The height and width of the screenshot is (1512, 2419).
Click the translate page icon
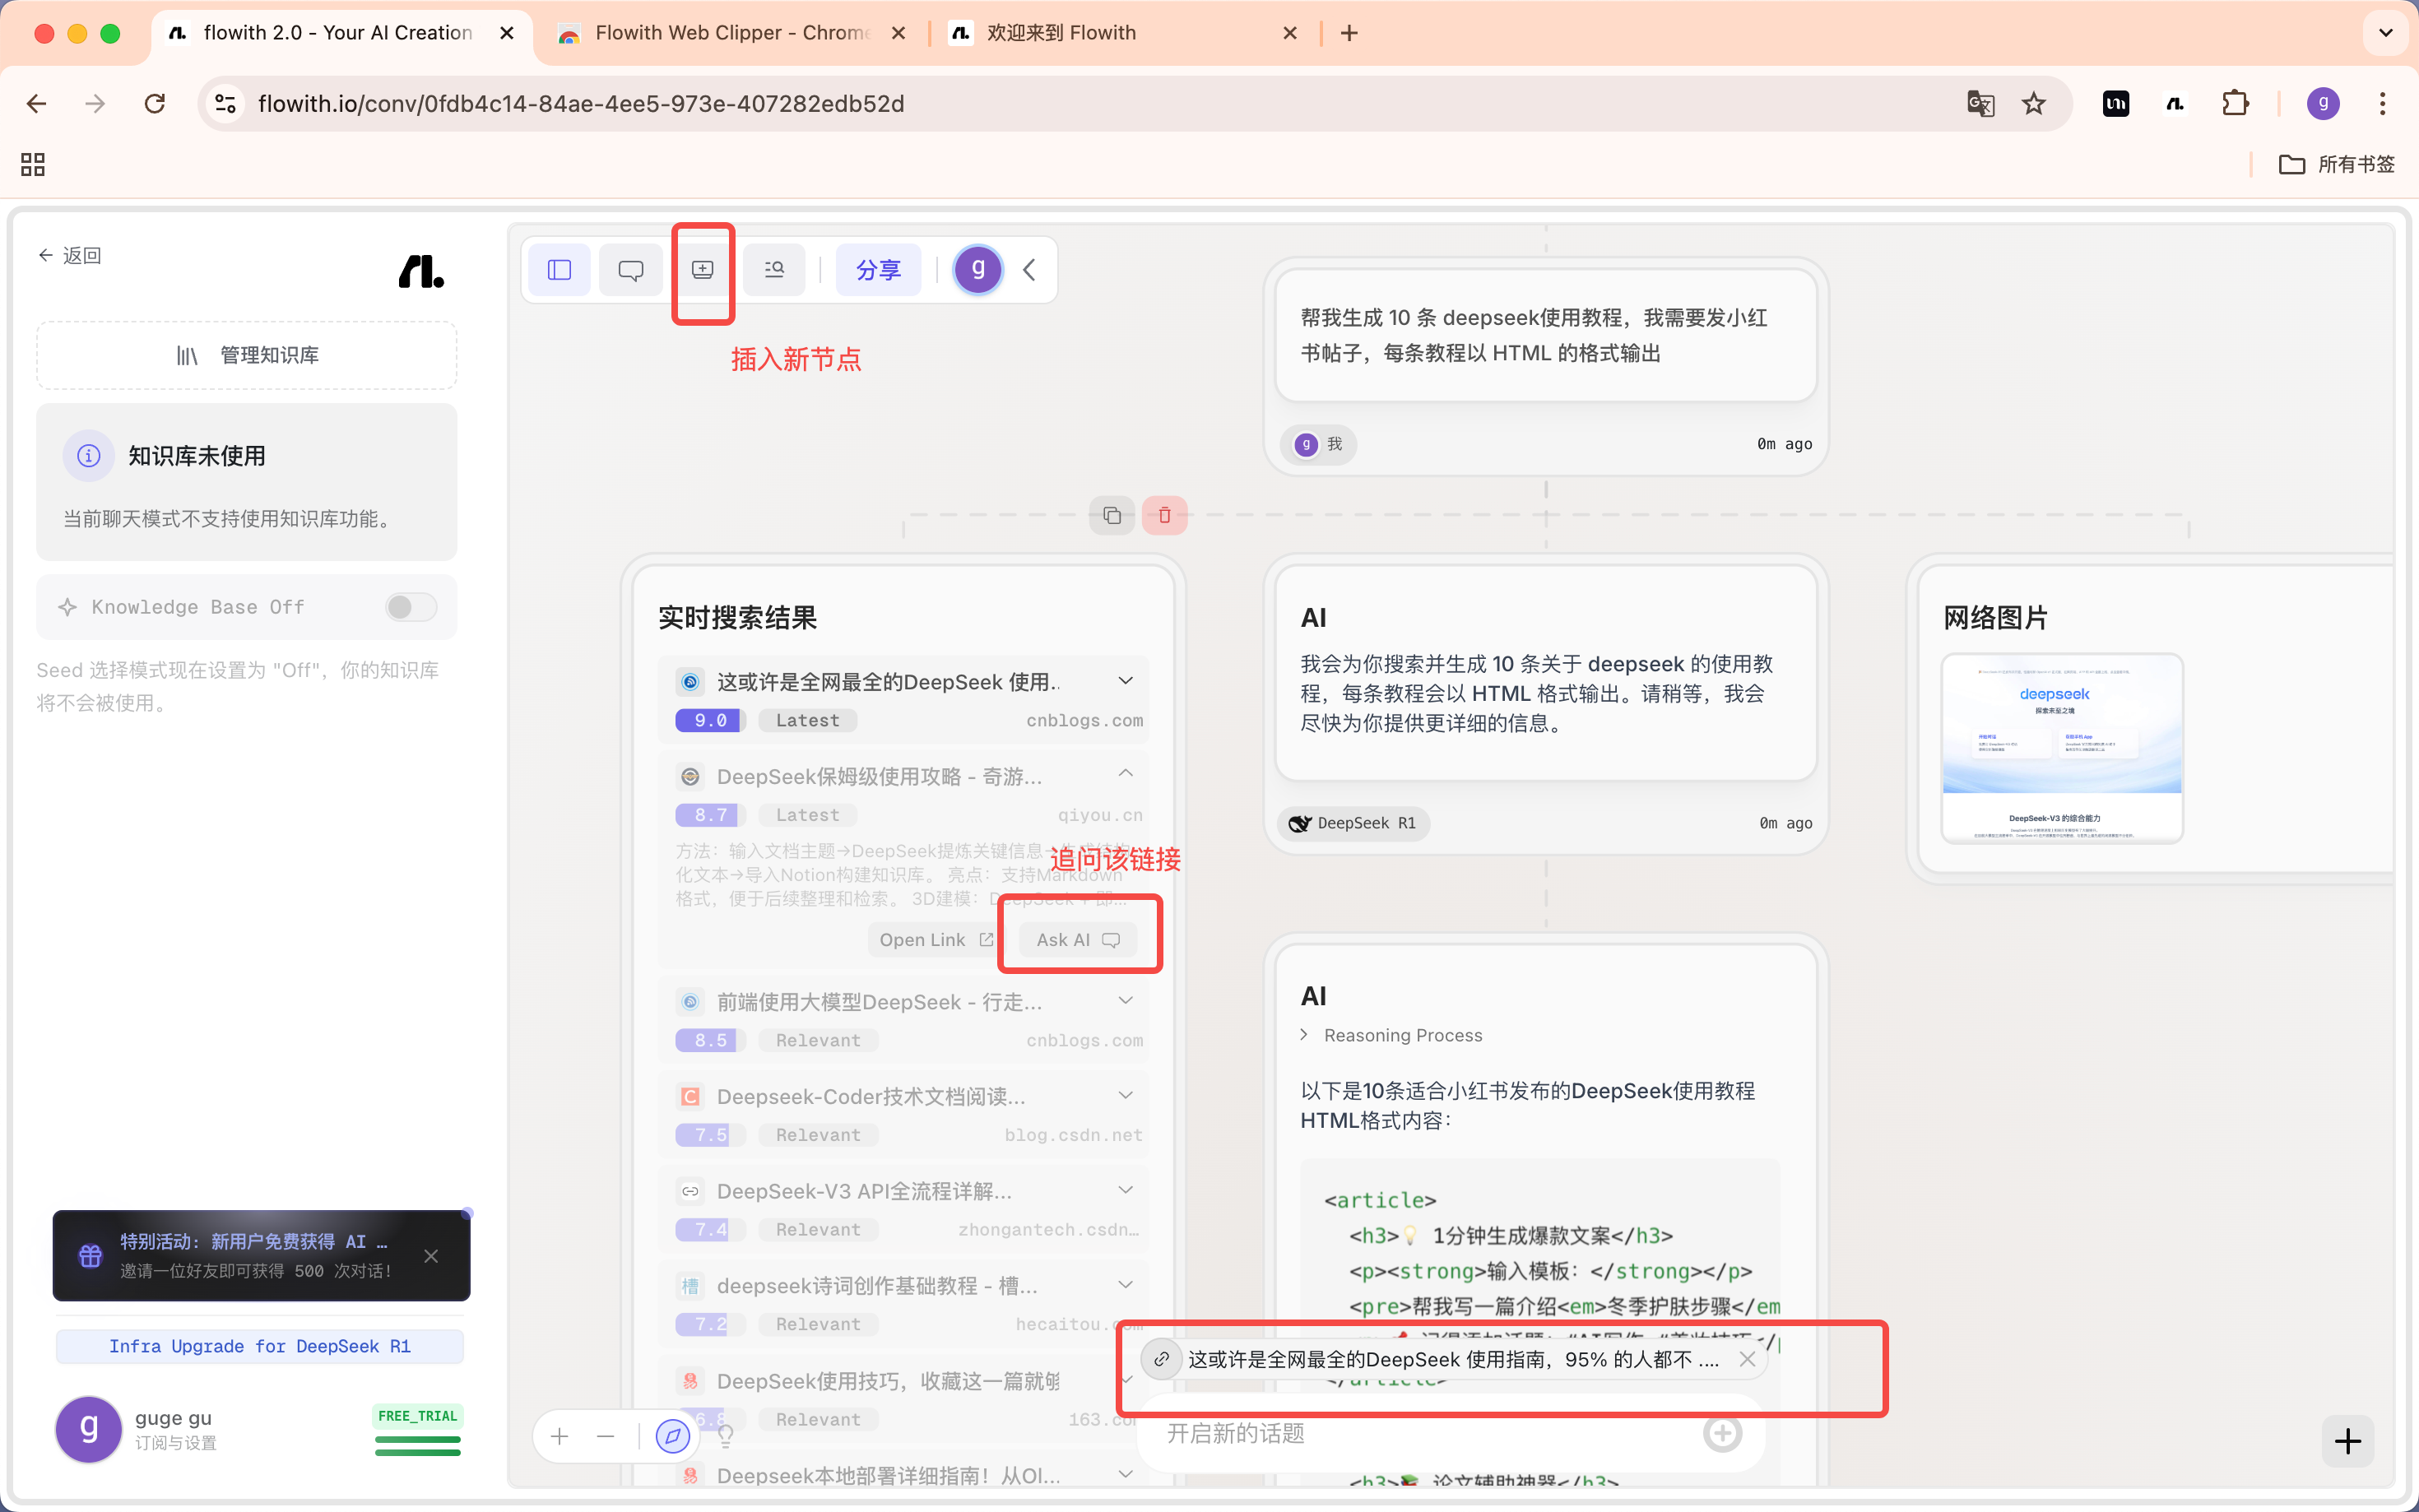point(1980,104)
